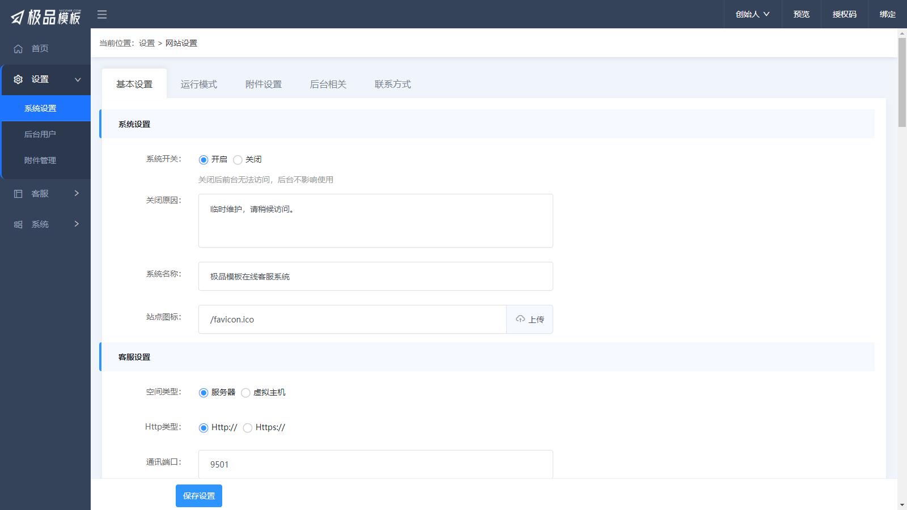Click the upload cloud icon for 站点图标
Image resolution: width=907 pixels, height=510 pixels.
[x=520, y=319]
